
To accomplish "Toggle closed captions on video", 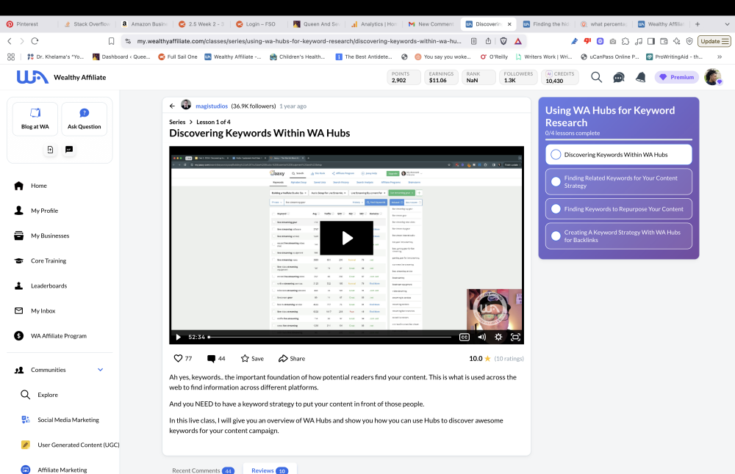I will pyautogui.click(x=464, y=337).
